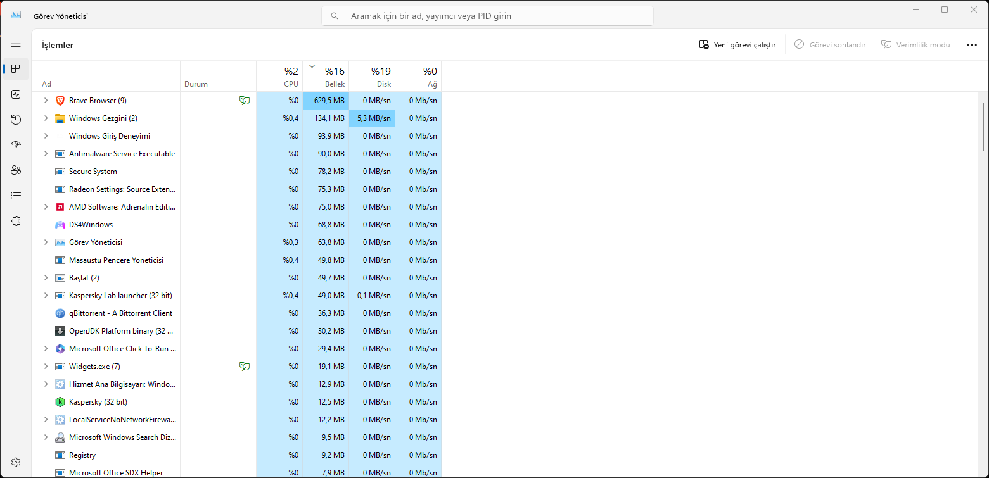The height and width of the screenshot is (478, 989).
Task: Click the 5,3 MB/sn disk cell
Action: [x=372, y=118]
